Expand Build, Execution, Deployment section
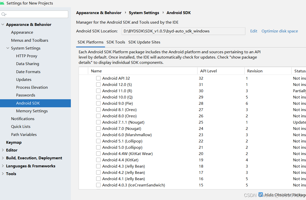Screen dimensions: 306x200 [x=3, y=158]
